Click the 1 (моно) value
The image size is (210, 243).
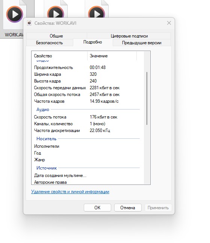coord(97,124)
